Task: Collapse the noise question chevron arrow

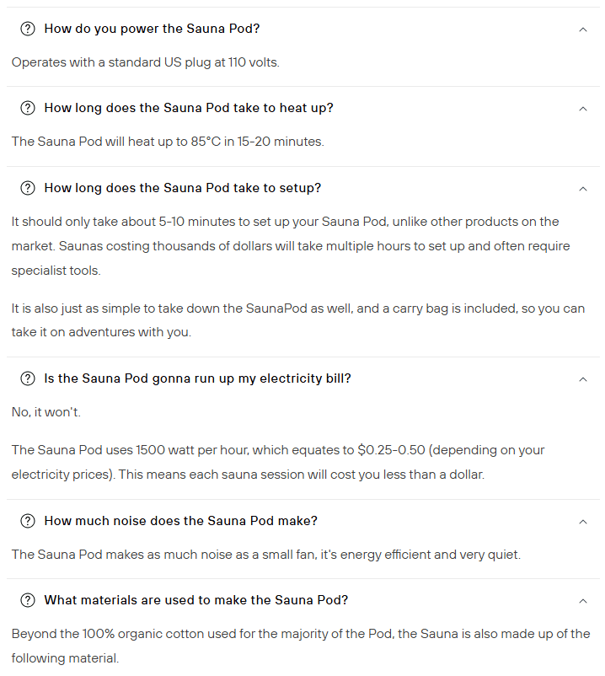Action: [583, 522]
